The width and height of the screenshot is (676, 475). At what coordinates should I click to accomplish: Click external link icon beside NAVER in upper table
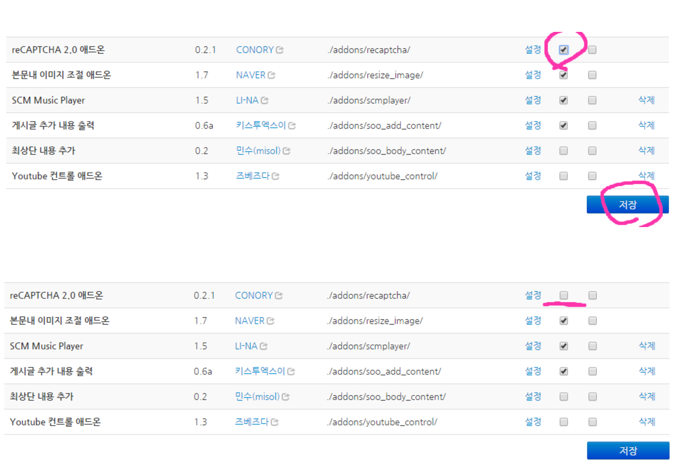coord(271,75)
